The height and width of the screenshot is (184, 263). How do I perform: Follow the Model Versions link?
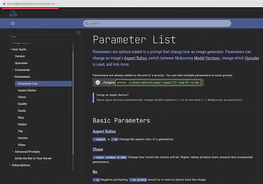[207, 58]
